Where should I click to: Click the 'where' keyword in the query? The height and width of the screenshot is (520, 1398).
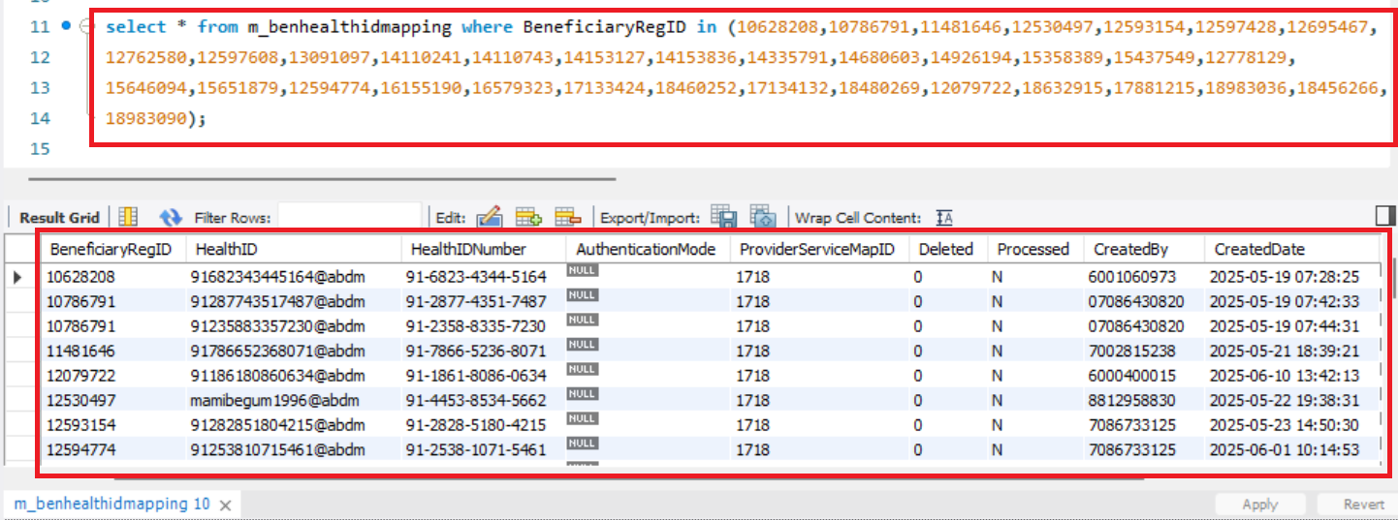(487, 26)
